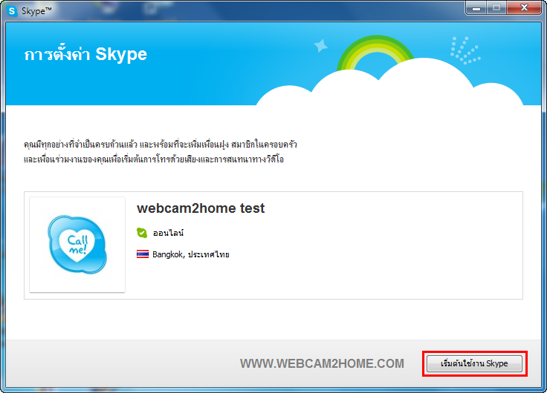Minimize the Skype setup window
The width and height of the screenshot is (547, 393).
point(476,7)
